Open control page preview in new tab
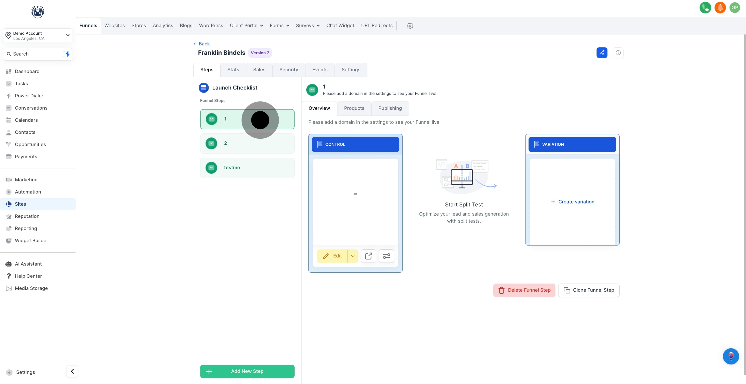 [x=368, y=256]
